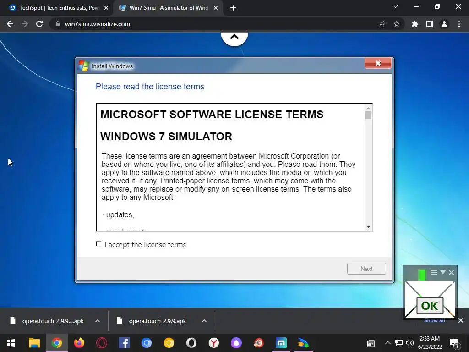Open Facebook from the taskbar
Viewport: 469px width, 352px height.
pos(124,343)
